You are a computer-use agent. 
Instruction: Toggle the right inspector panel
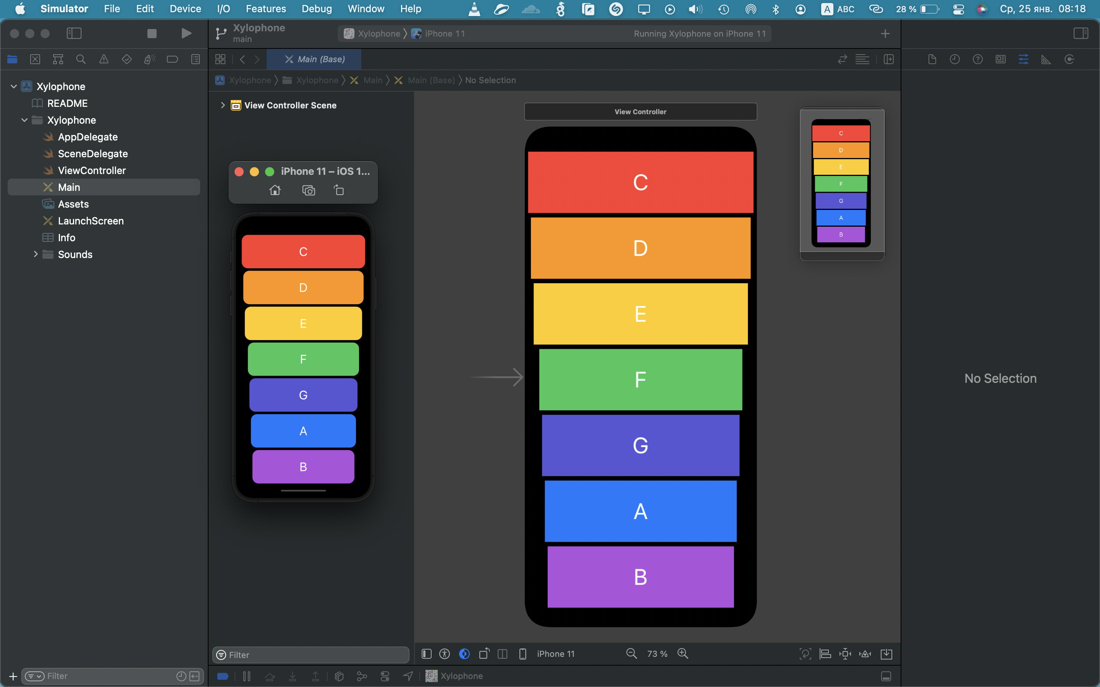(1081, 33)
